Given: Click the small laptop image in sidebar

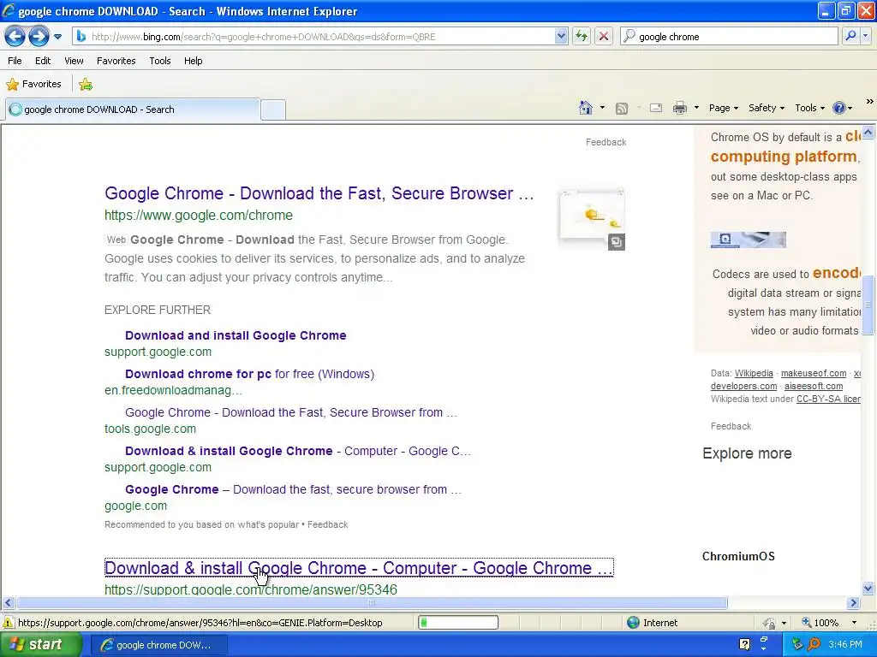Looking at the screenshot, I should (x=749, y=240).
